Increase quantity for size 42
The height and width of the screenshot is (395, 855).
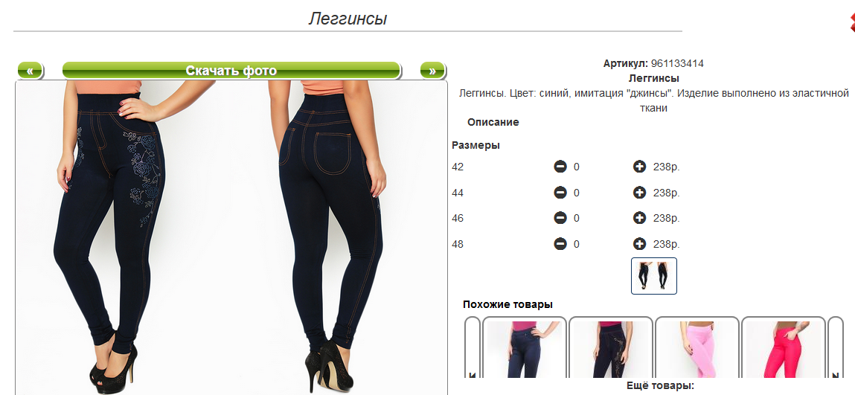[x=640, y=167]
